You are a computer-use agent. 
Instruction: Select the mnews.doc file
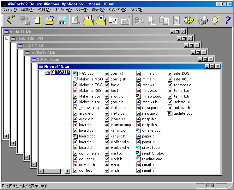click(x=152, y=96)
